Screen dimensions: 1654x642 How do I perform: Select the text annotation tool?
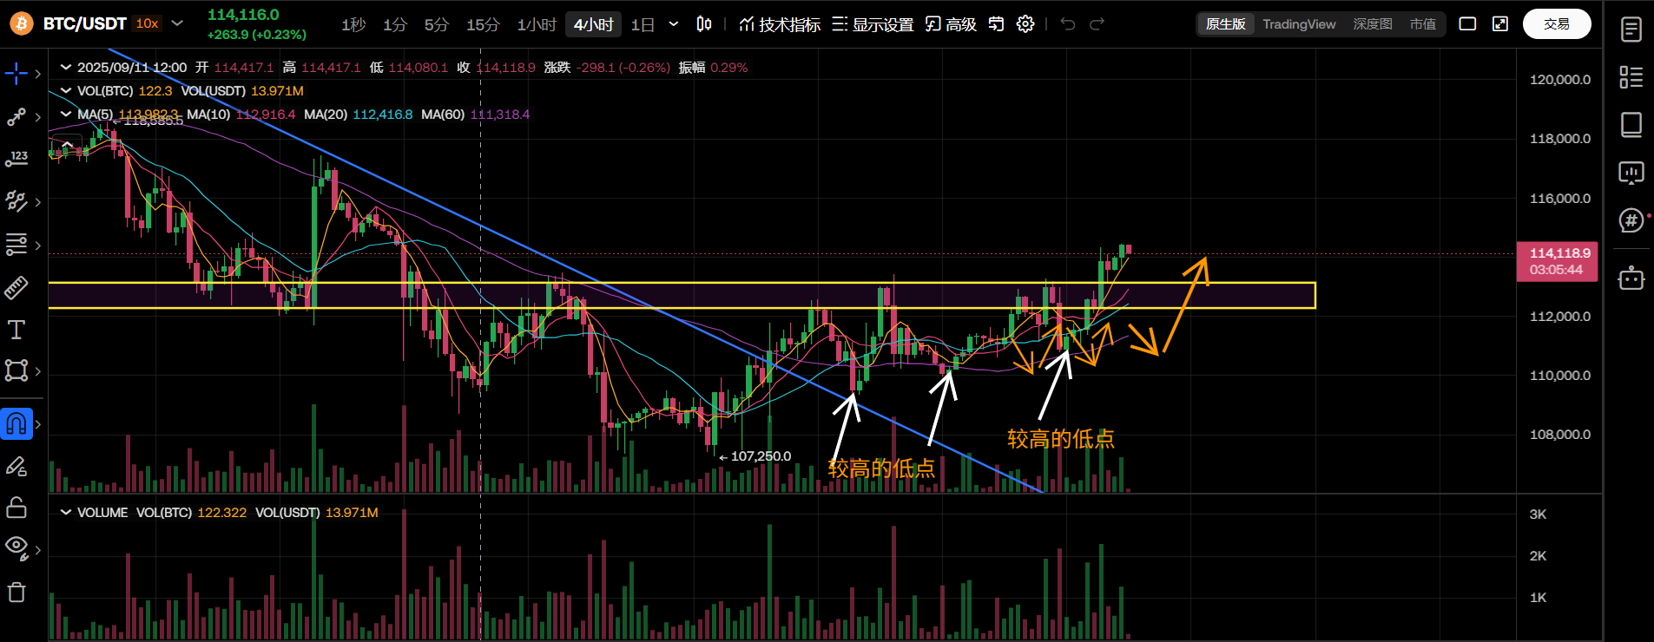tap(16, 330)
